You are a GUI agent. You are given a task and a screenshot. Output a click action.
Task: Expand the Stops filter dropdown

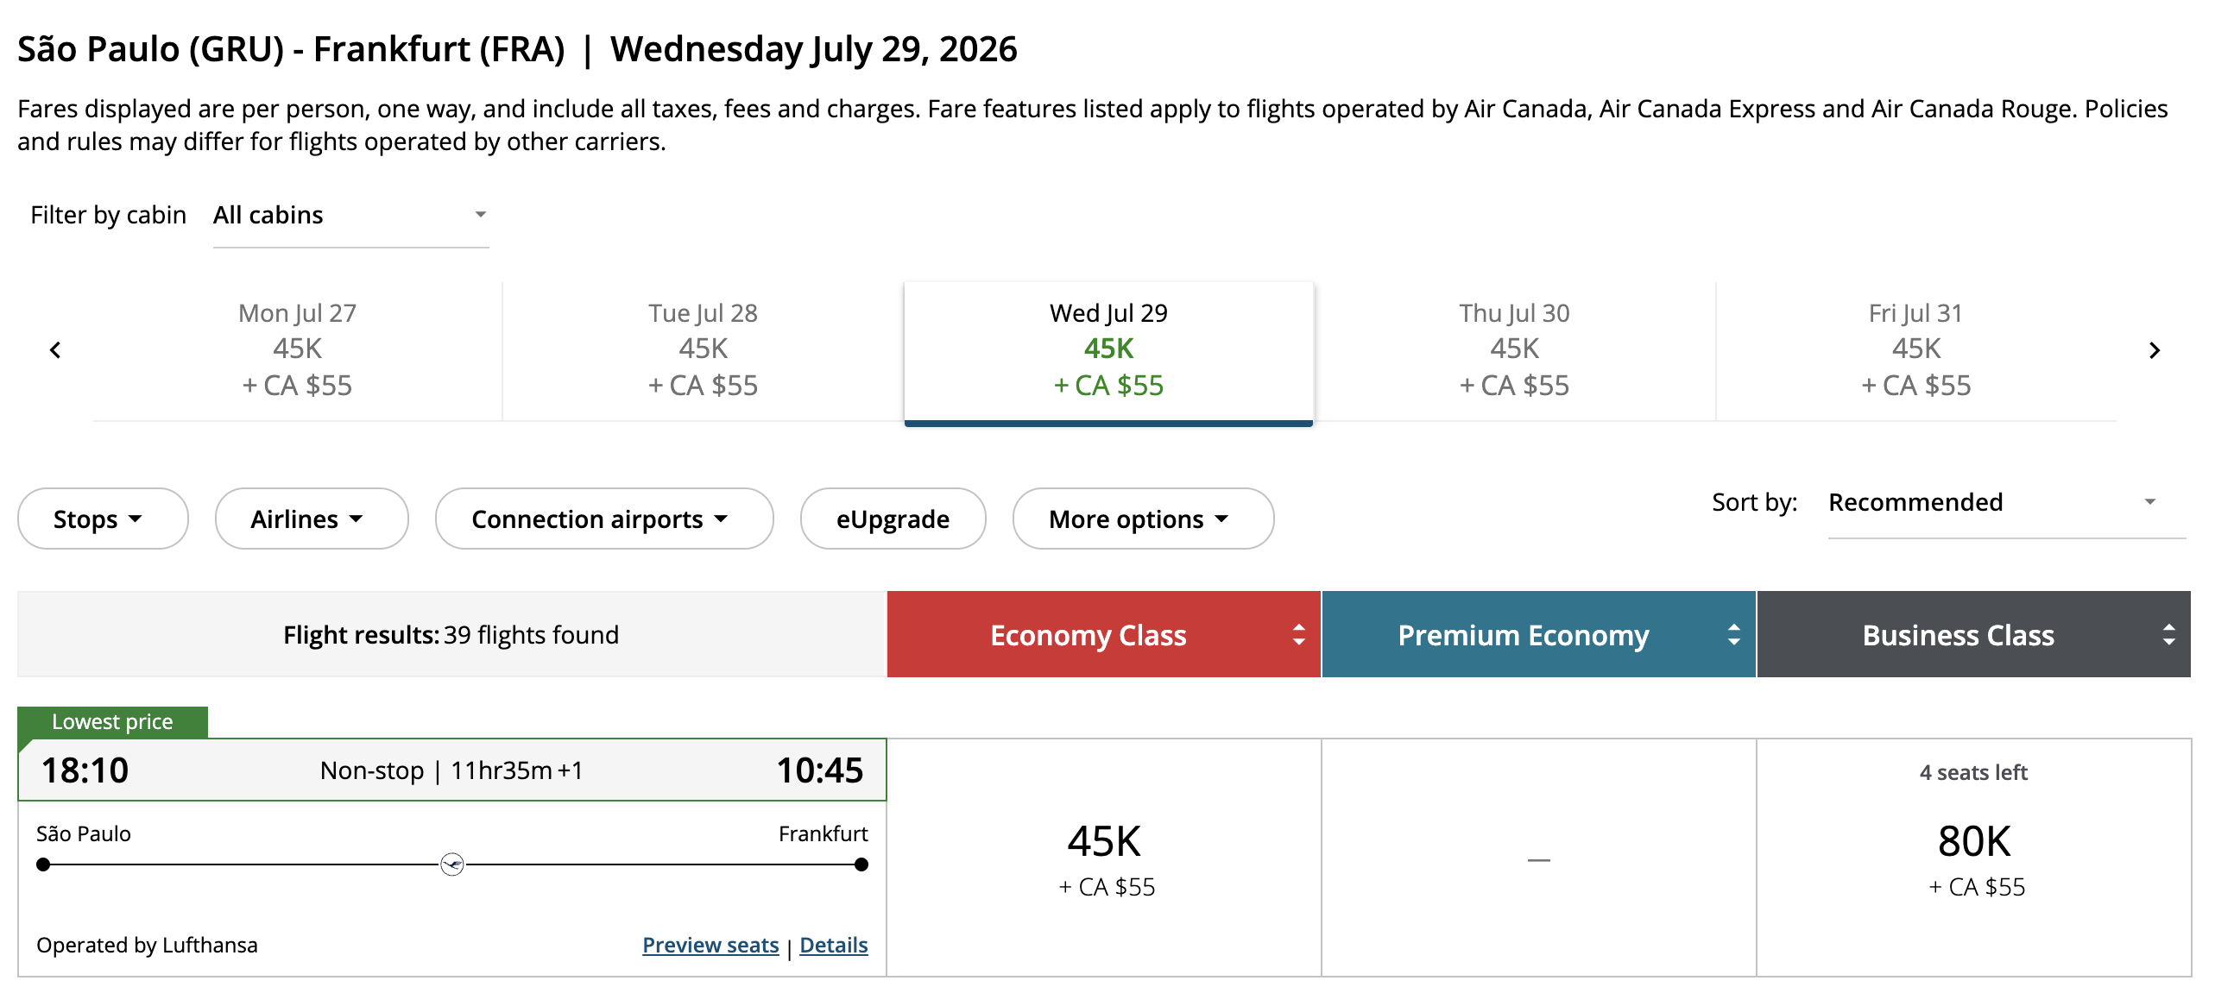click(x=102, y=519)
